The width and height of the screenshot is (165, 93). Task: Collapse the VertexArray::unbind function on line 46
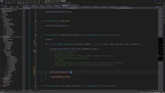pyautogui.click(x=35, y=21)
